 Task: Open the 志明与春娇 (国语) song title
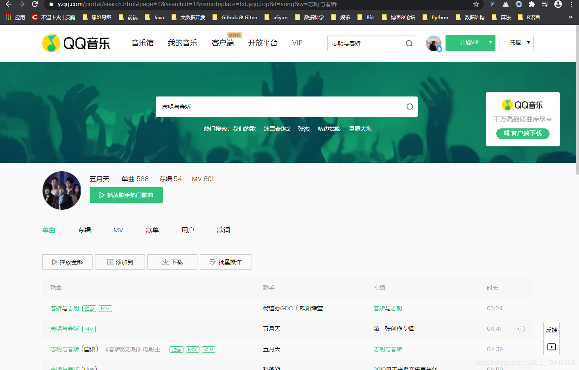(x=74, y=349)
